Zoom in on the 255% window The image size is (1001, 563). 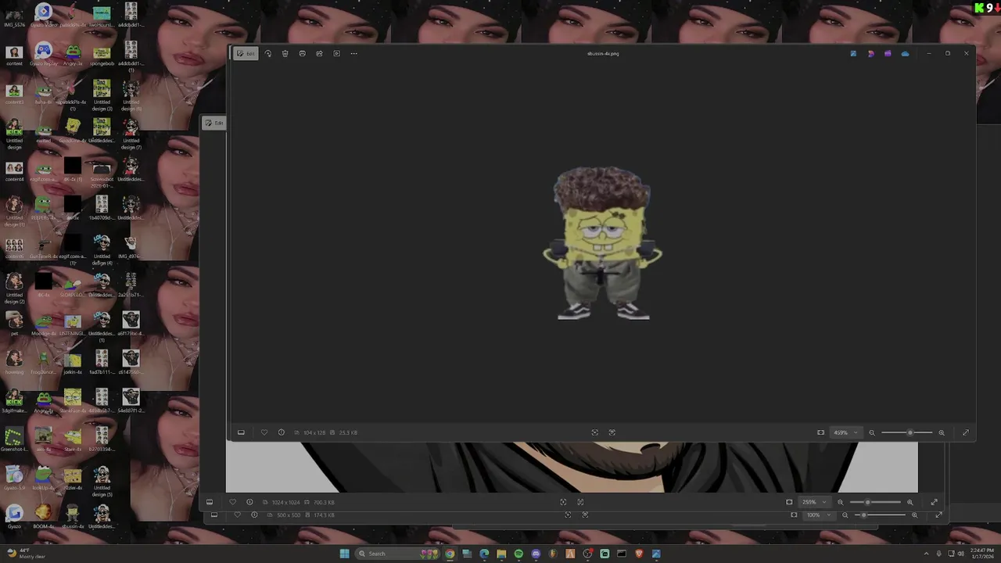(x=910, y=502)
